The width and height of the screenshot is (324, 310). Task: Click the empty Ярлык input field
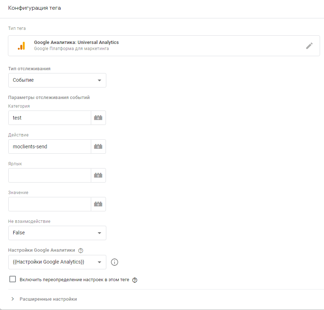(x=49, y=175)
